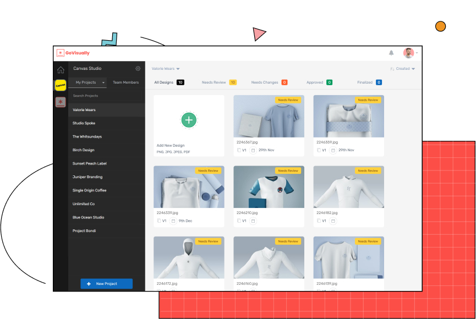This screenshot has width=476, height=319.
Task: Click calendar icon on 2246367.jpg card
Action: (x=253, y=150)
